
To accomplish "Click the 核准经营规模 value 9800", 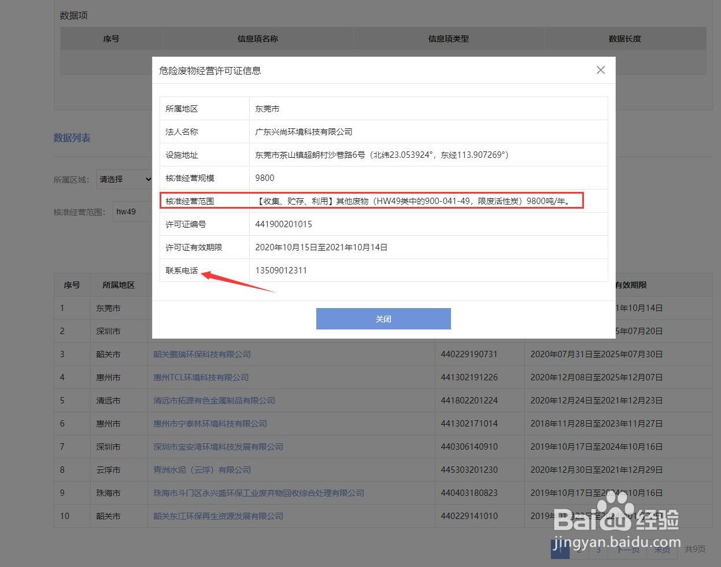I will point(265,178).
